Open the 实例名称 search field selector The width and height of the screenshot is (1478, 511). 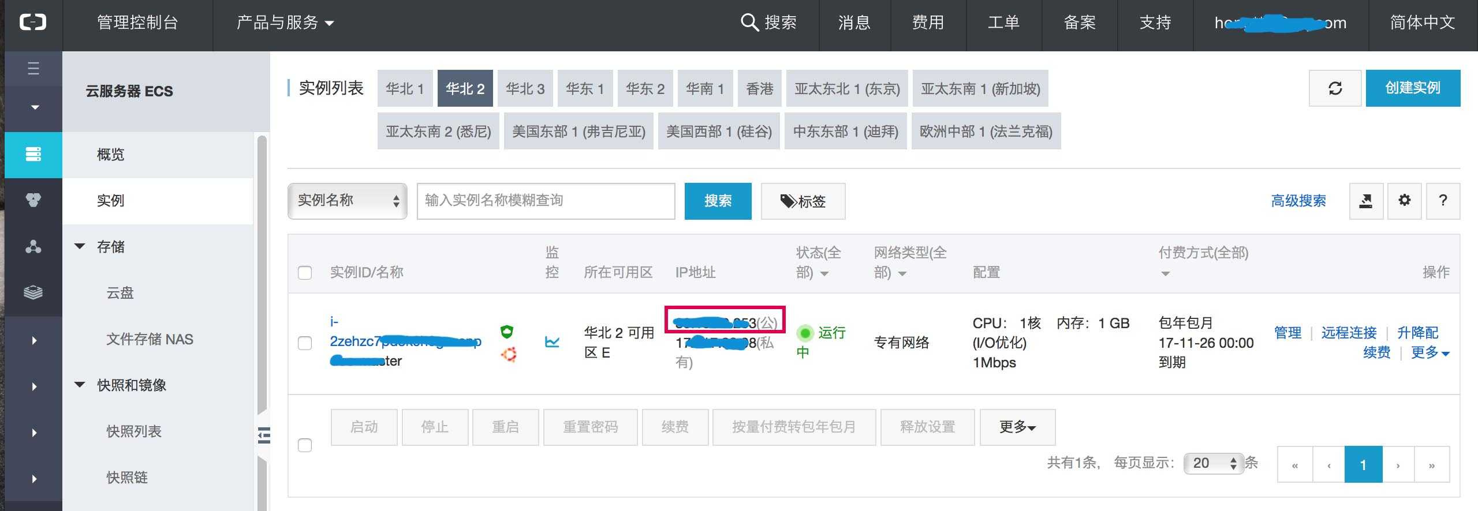coord(348,201)
